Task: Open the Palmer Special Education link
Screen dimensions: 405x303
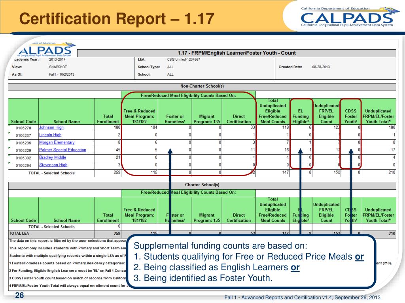Action: click(x=62, y=150)
